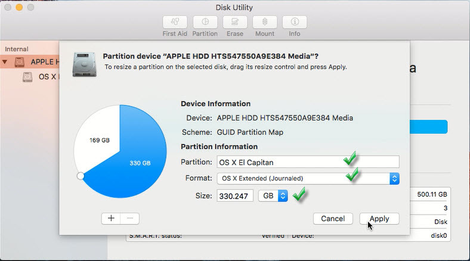Add a partition with the plus button

point(111,219)
